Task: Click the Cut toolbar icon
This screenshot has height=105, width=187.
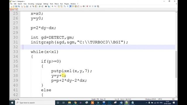Action: (x=30, y=6)
